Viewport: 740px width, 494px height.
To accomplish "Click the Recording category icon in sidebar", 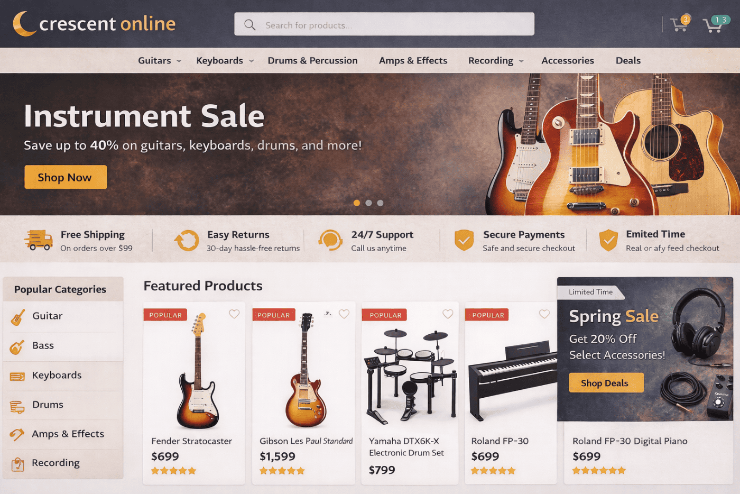I will [18, 464].
